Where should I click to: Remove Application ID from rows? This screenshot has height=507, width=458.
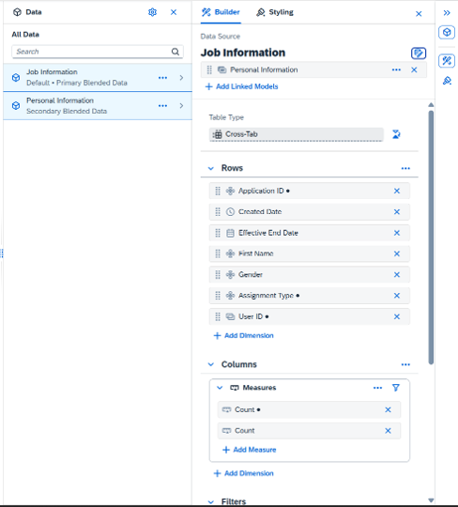coord(397,192)
